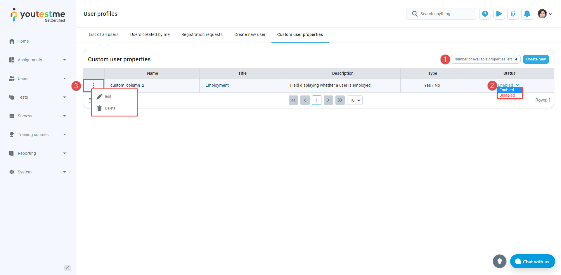Choose Delete from the row context menu
Screen dimensions: 561x275
point(110,108)
